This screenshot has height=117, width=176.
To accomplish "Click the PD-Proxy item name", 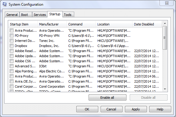I will pyautogui.click(x=22, y=36).
